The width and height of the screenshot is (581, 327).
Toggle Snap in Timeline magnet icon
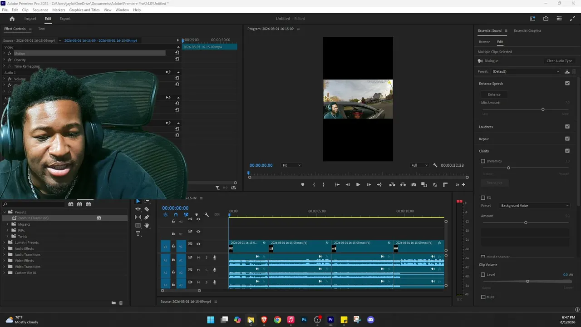[176, 215]
